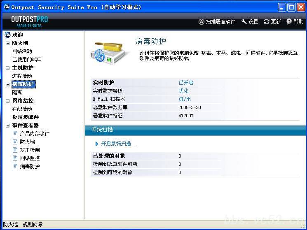Collapse the 防火墙 tree node

(7, 43)
